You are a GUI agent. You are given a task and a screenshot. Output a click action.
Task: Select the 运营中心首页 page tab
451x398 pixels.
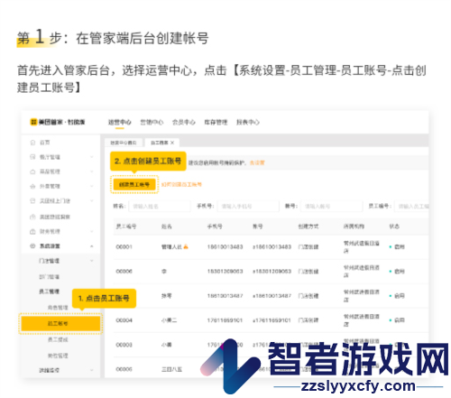[x=124, y=143]
